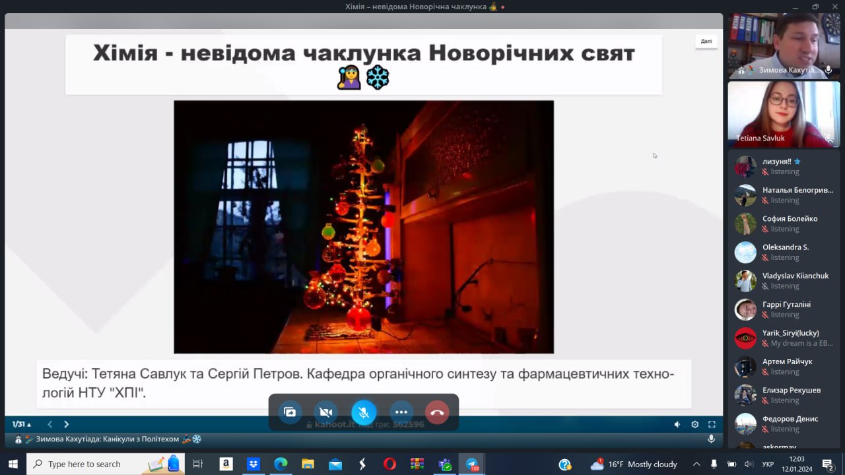Go to the previous Kahoot slide

pos(50,424)
